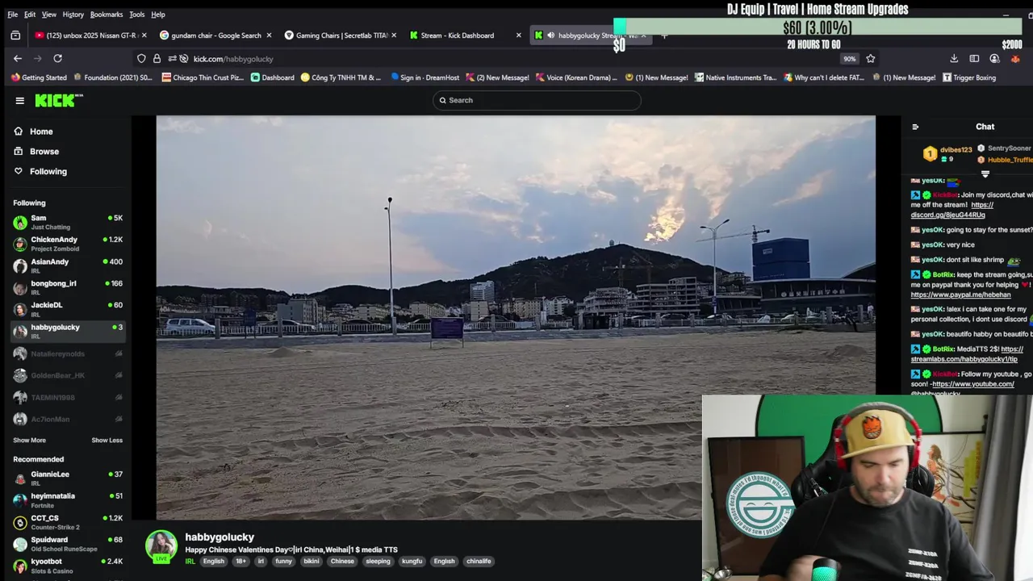Click the Browse icon in sidebar
Image resolution: width=1033 pixels, height=581 pixels.
[19, 151]
